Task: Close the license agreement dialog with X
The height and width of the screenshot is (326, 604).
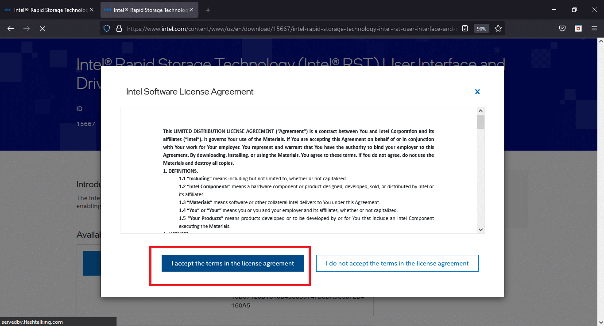Action: tap(477, 92)
